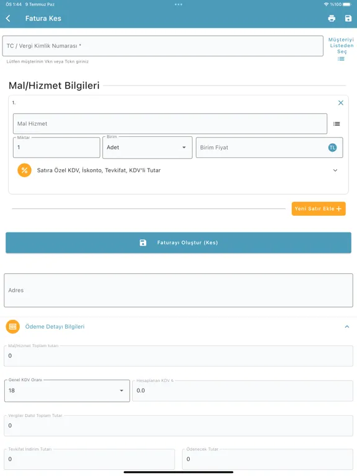Expand Satıra Özel KDV, İskonto section chevron
Image resolution: width=357 pixels, height=476 pixels.
tap(335, 170)
